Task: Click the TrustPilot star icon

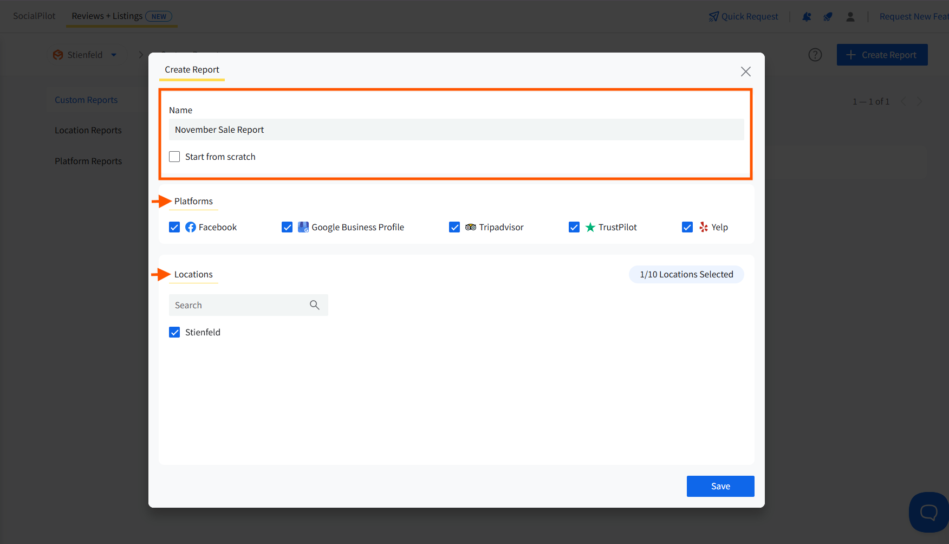Action: pyautogui.click(x=590, y=227)
